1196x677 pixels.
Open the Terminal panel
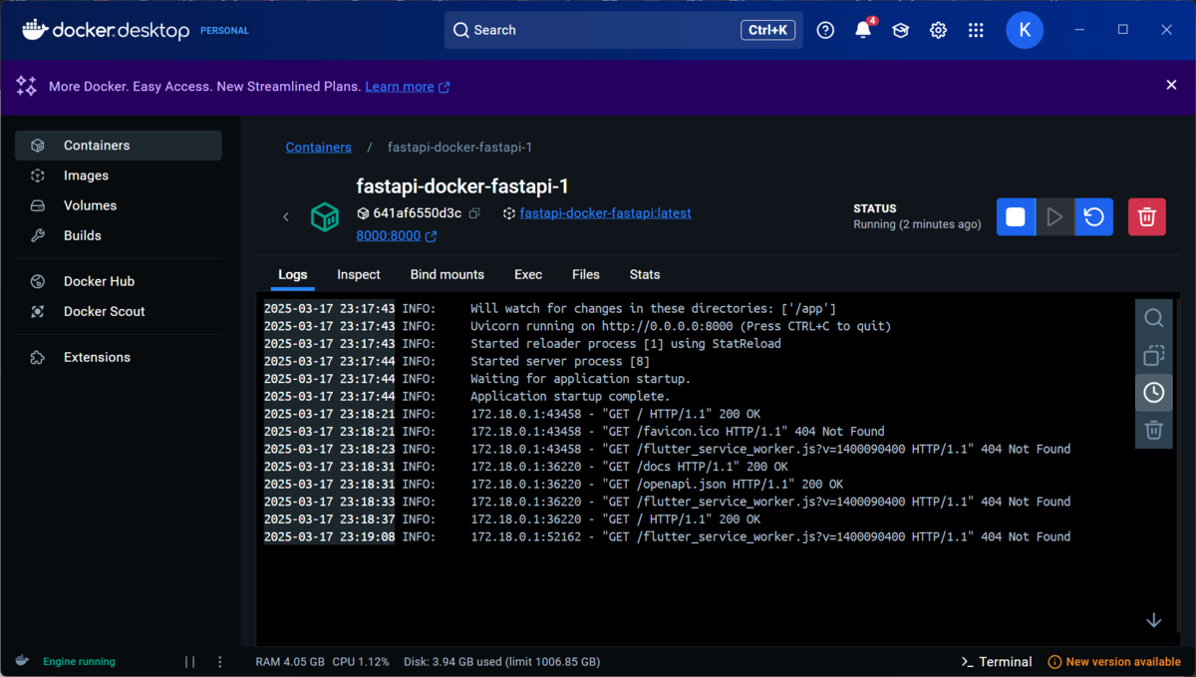pyautogui.click(x=996, y=662)
